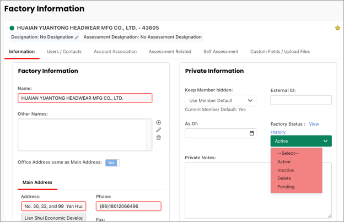Choose Delete in status options
The width and height of the screenshot is (344, 222).
(284, 178)
